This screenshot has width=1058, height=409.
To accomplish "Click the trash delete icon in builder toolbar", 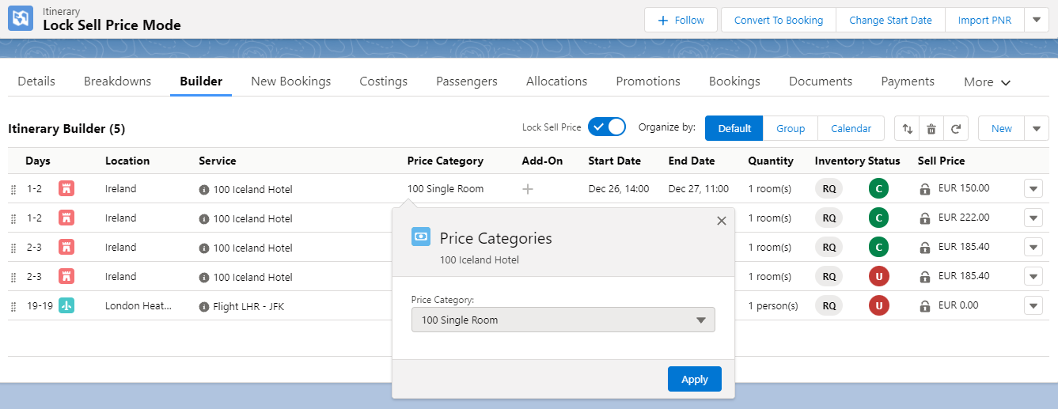I will 931,128.
